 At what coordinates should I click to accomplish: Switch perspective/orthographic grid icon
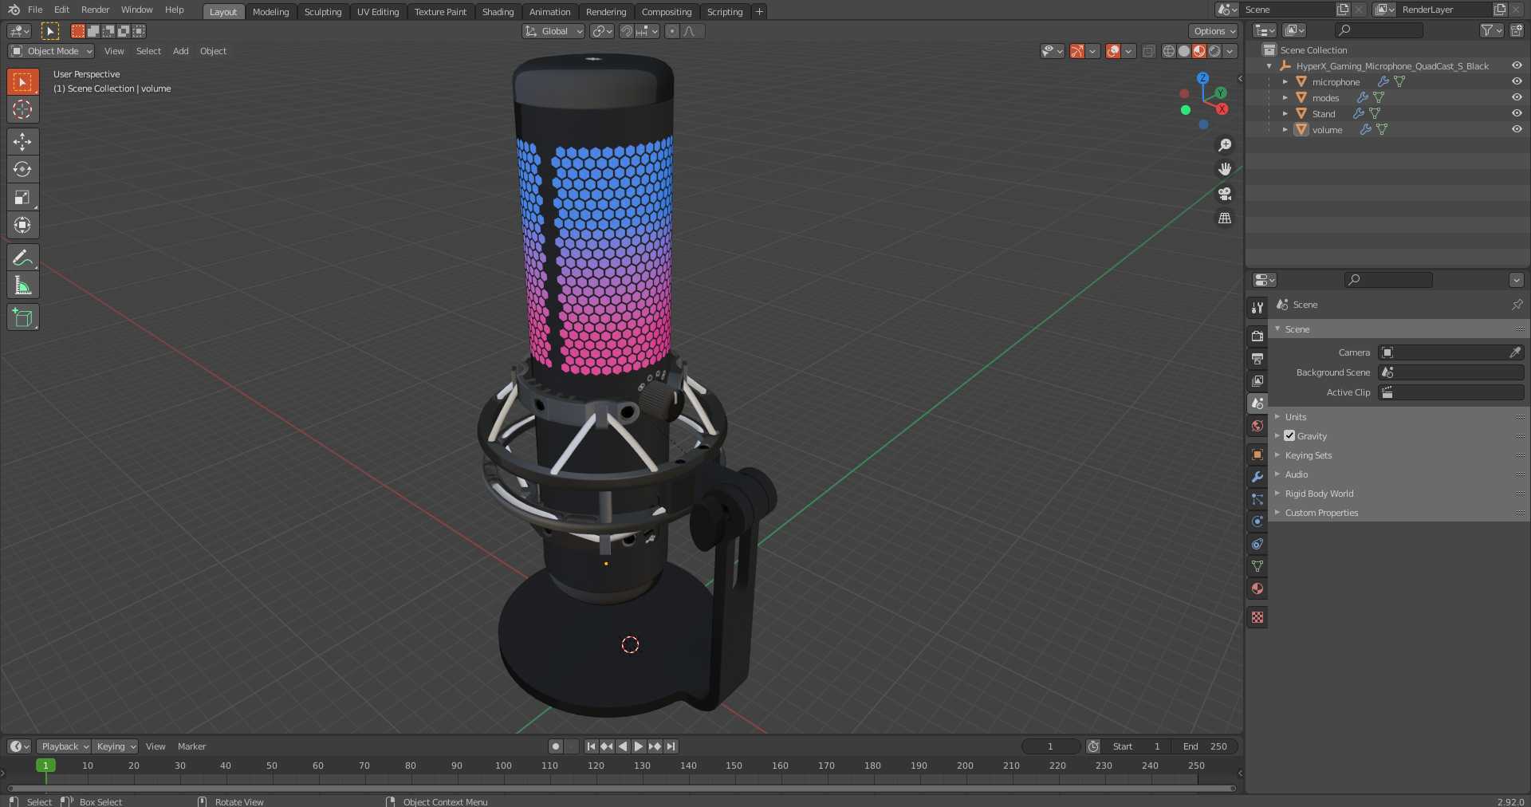click(x=1225, y=218)
